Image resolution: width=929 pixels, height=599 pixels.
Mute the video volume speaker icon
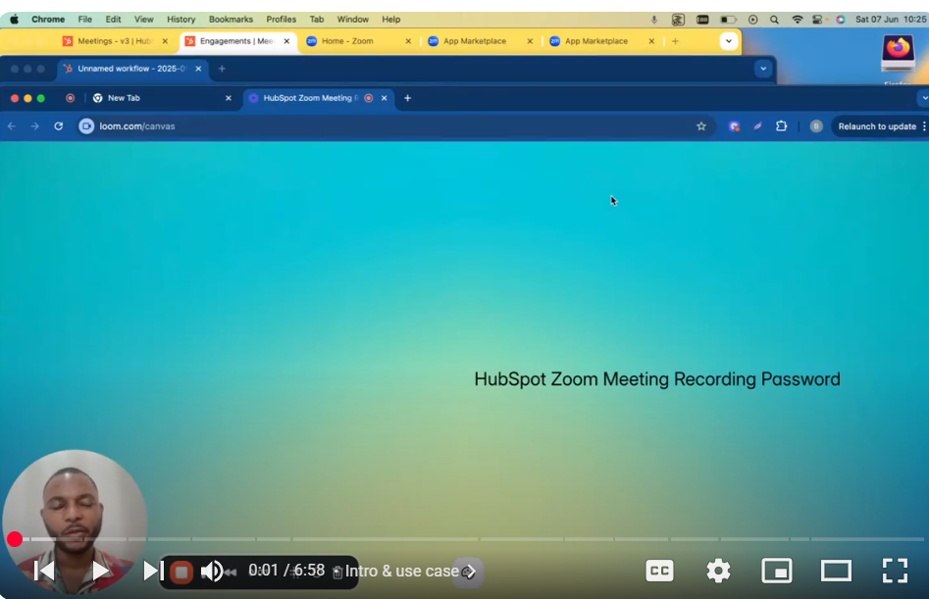[x=212, y=572]
